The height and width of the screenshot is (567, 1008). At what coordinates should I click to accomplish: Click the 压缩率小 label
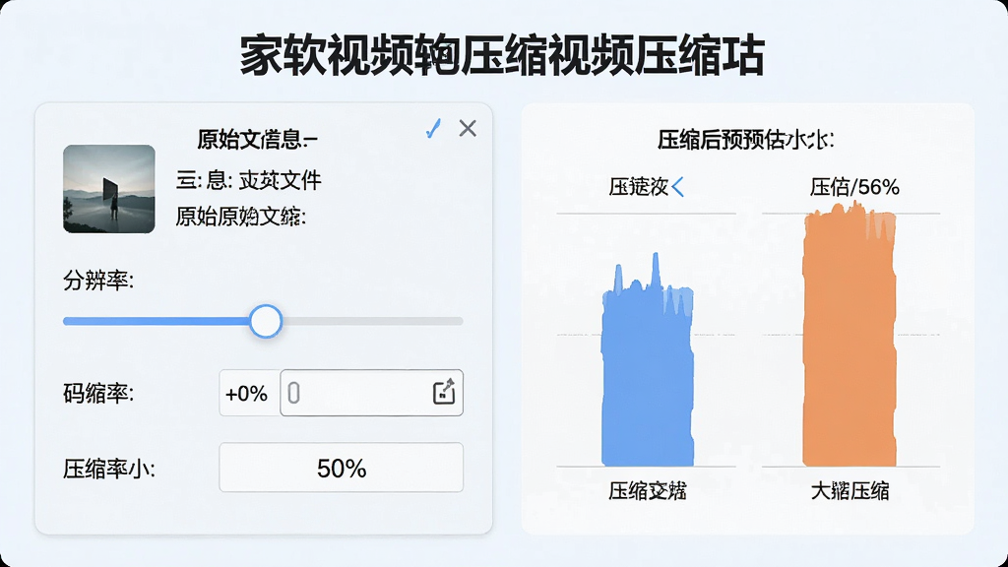[108, 470]
